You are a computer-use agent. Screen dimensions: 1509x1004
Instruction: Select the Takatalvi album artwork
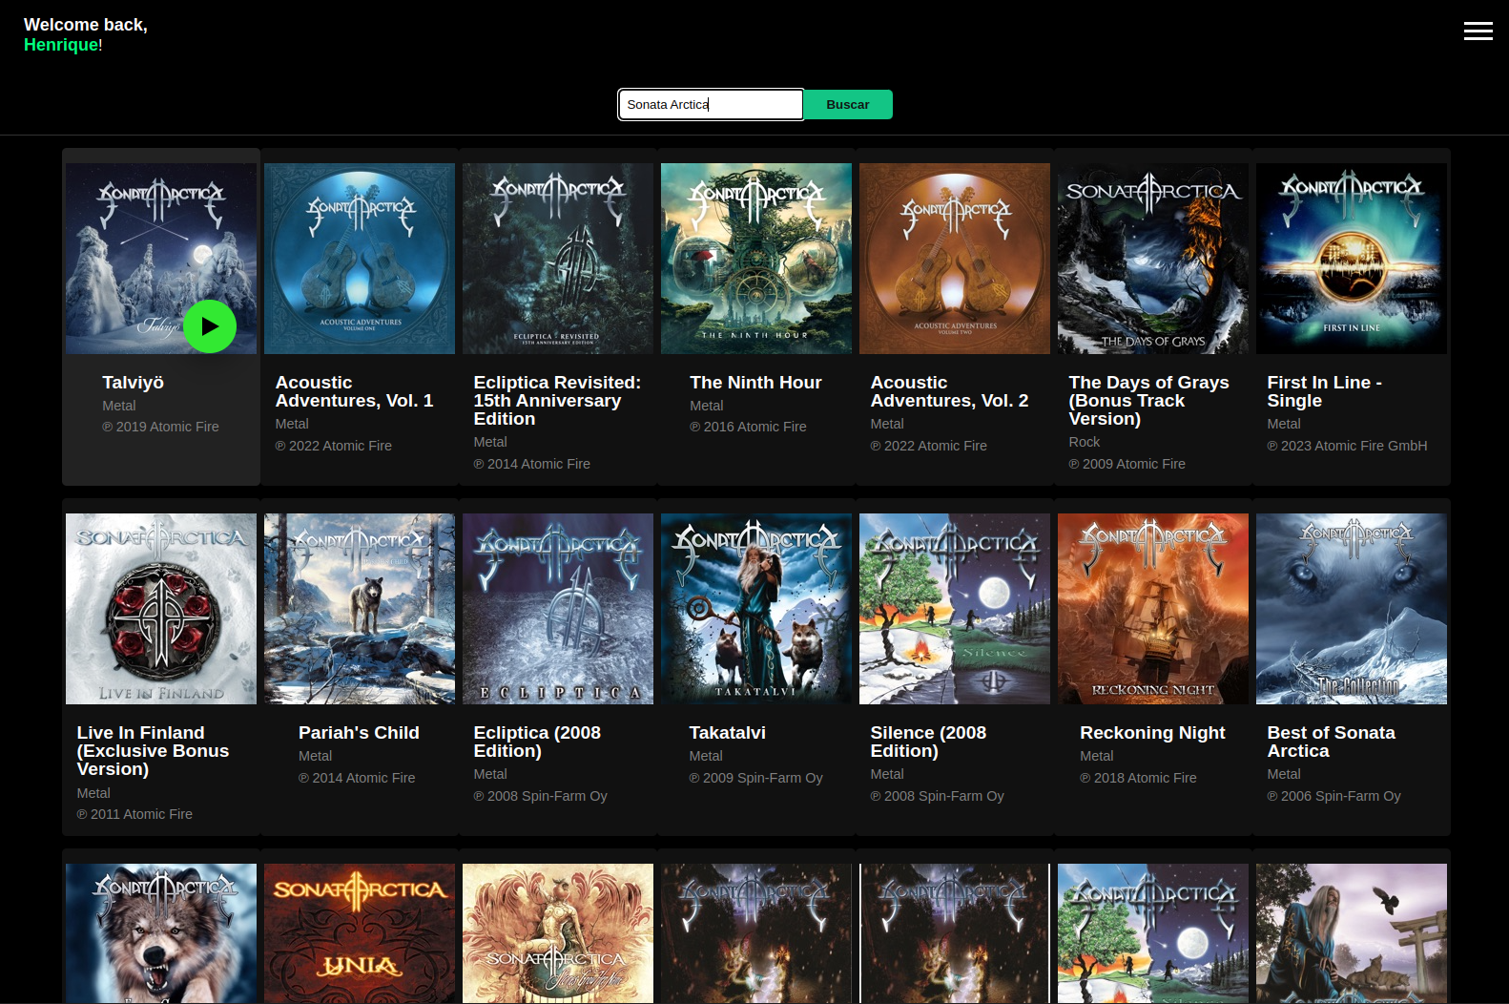[756, 609]
